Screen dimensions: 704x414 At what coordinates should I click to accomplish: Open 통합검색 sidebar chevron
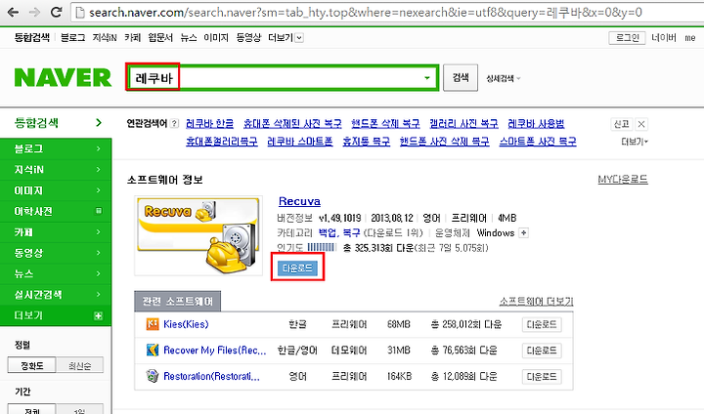99,122
